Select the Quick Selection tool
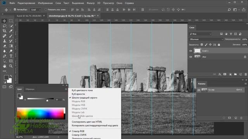Screen dimensions: 248x139 coord(11,26)
